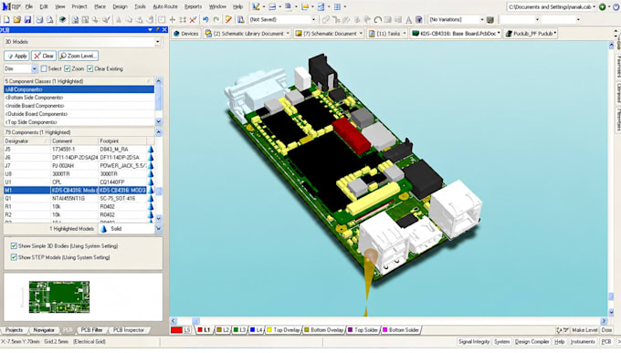Click the green layer stack toolbar icon

pyautogui.click(x=62, y=19)
